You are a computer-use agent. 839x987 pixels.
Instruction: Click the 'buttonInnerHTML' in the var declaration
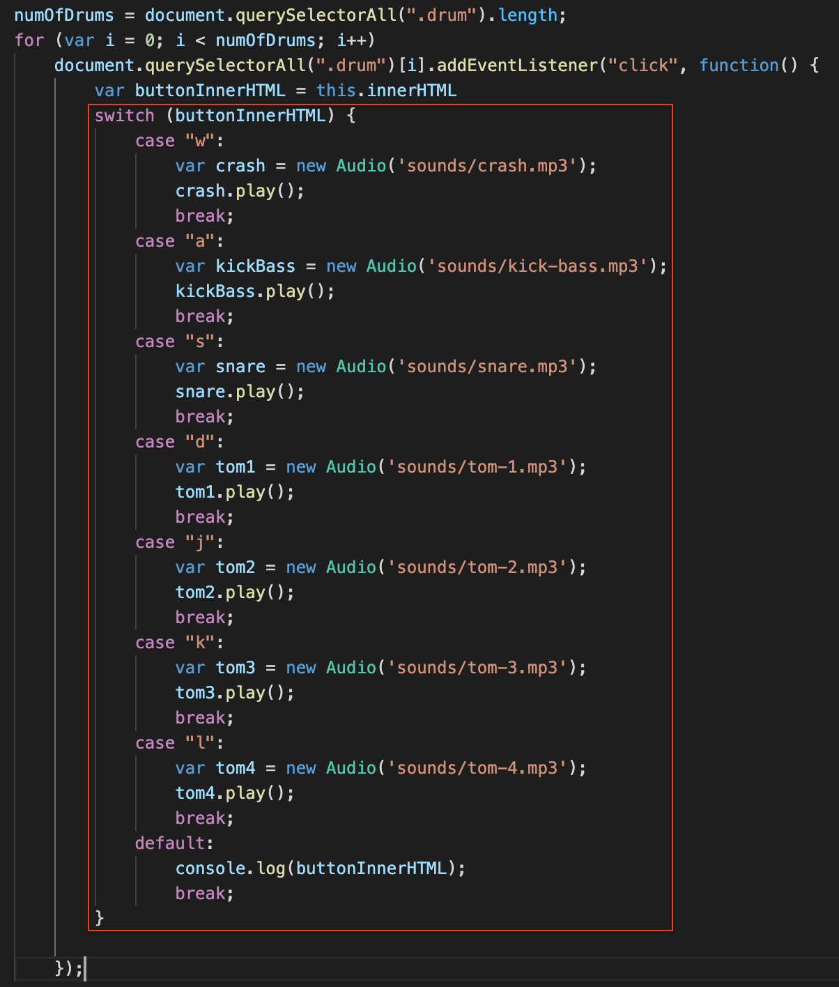pyautogui.click(x=210, y=91)
